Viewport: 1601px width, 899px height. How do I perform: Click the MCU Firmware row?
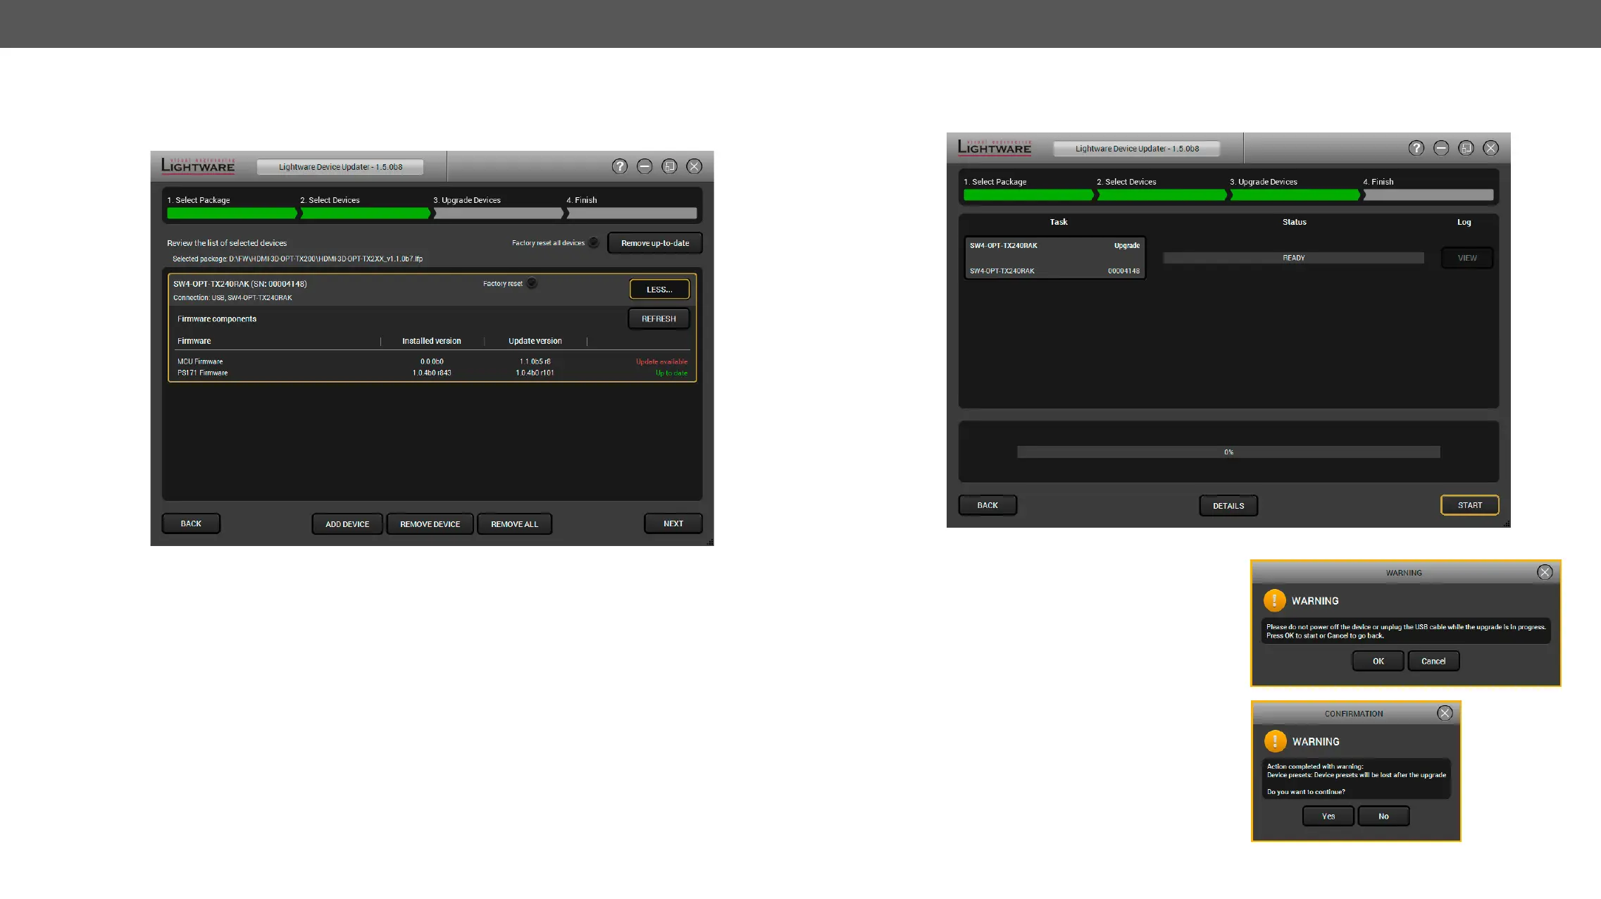432,361
